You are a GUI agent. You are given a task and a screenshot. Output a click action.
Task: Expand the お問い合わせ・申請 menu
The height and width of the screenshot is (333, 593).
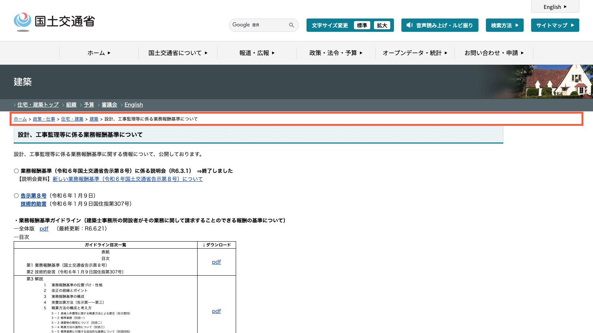pyautogui.click(x=494, y=53)
